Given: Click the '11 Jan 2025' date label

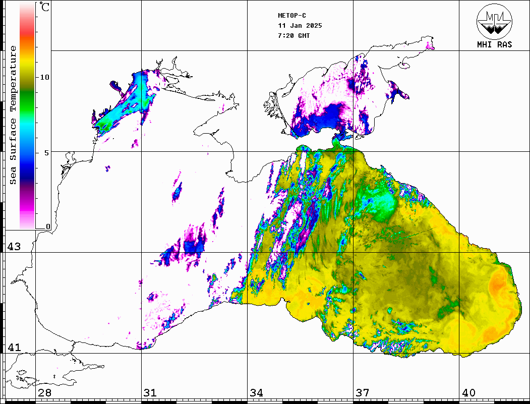Looking at the screenshot, I should (300, 26).
